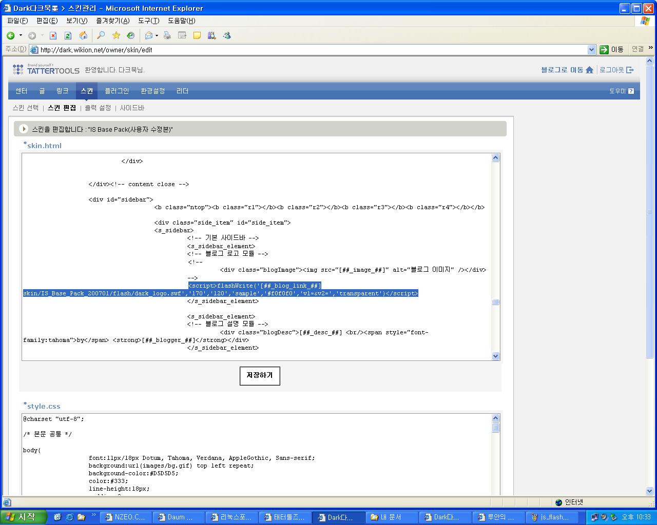Screen dimensions: 657x525
Task: Switch to the 플러그인 tab
Action: [x=117, y=91]
